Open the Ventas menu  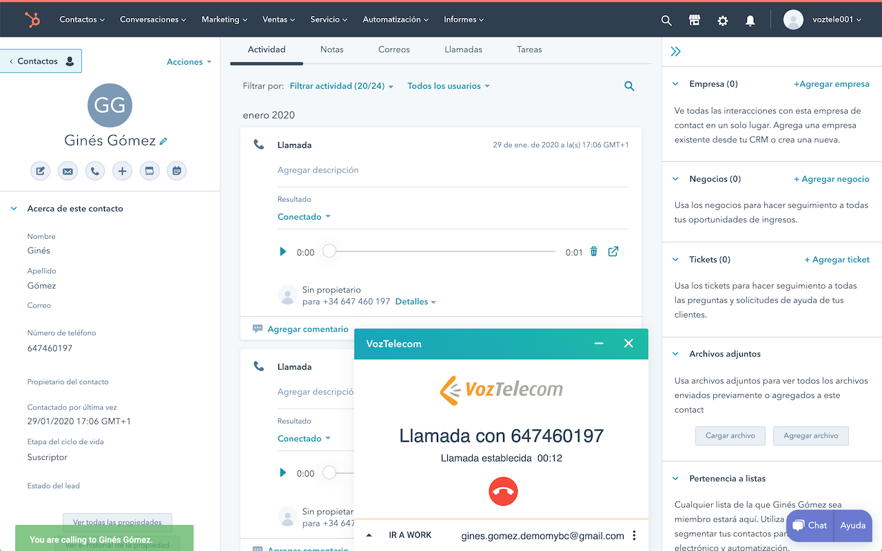click(x=278, y=20)
